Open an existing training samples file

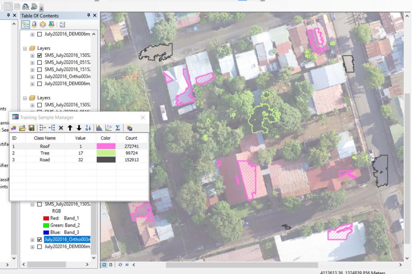pyautogui.click(x=22, y=128)
